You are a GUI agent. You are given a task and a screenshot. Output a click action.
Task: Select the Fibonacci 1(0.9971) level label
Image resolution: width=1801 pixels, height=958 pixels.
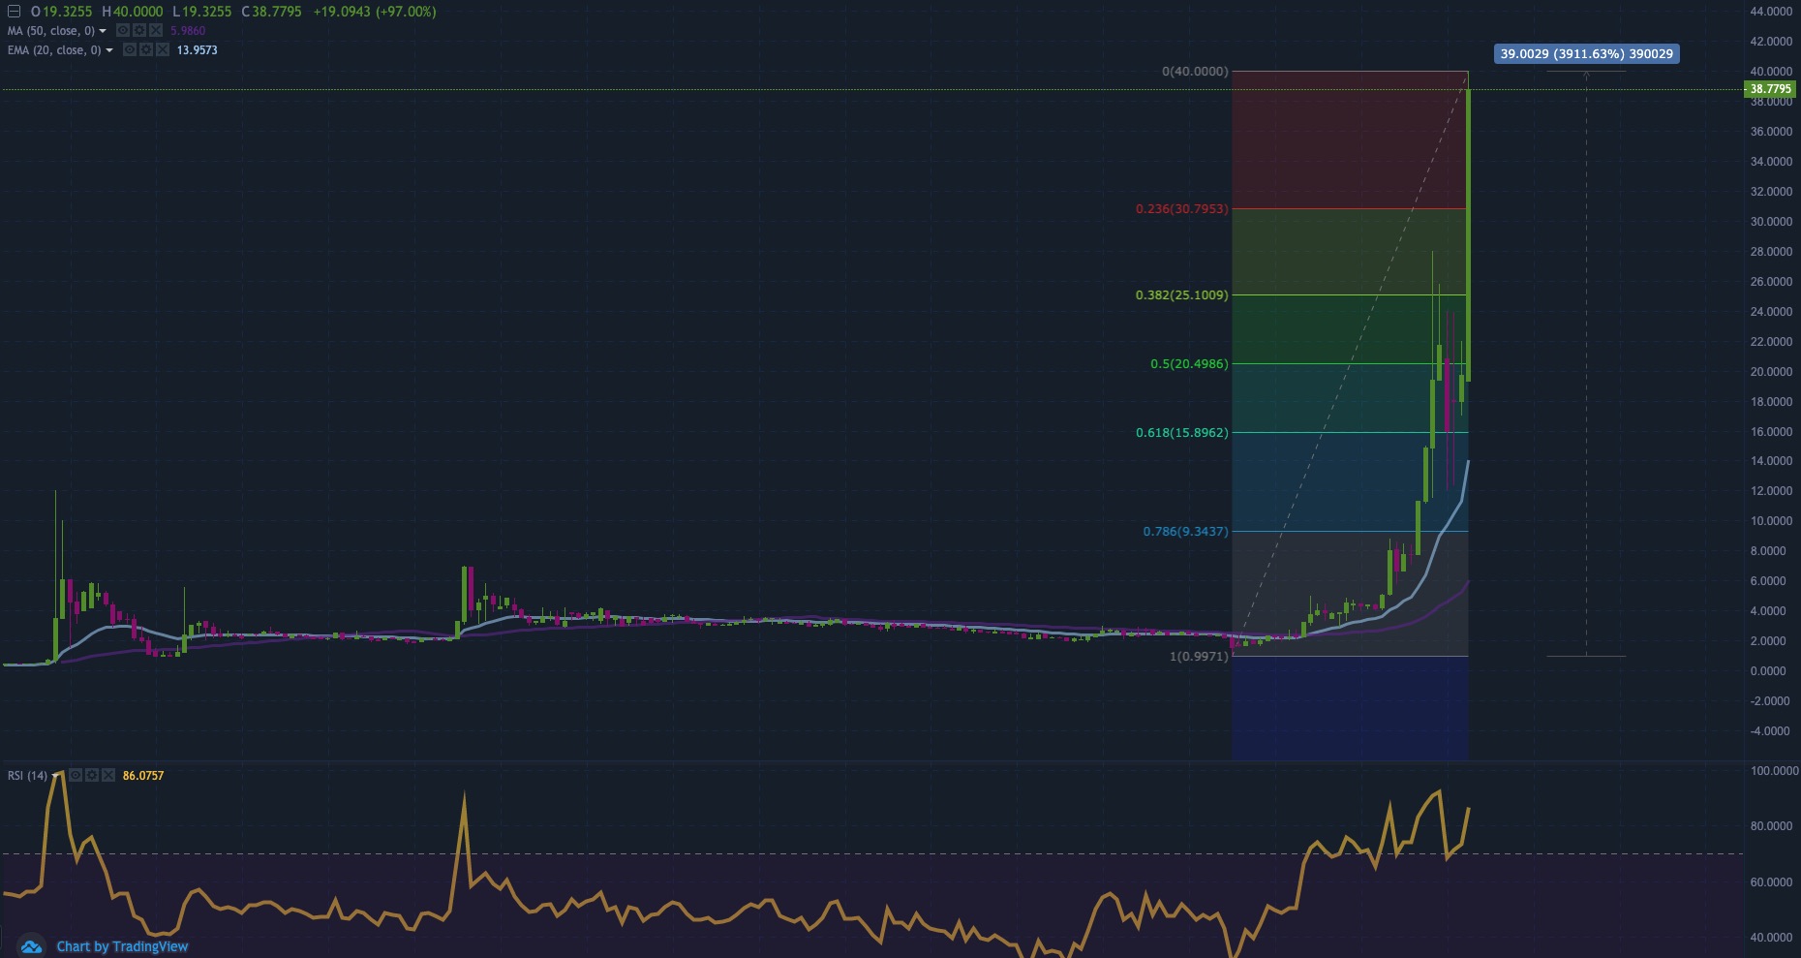point(1199,657)
